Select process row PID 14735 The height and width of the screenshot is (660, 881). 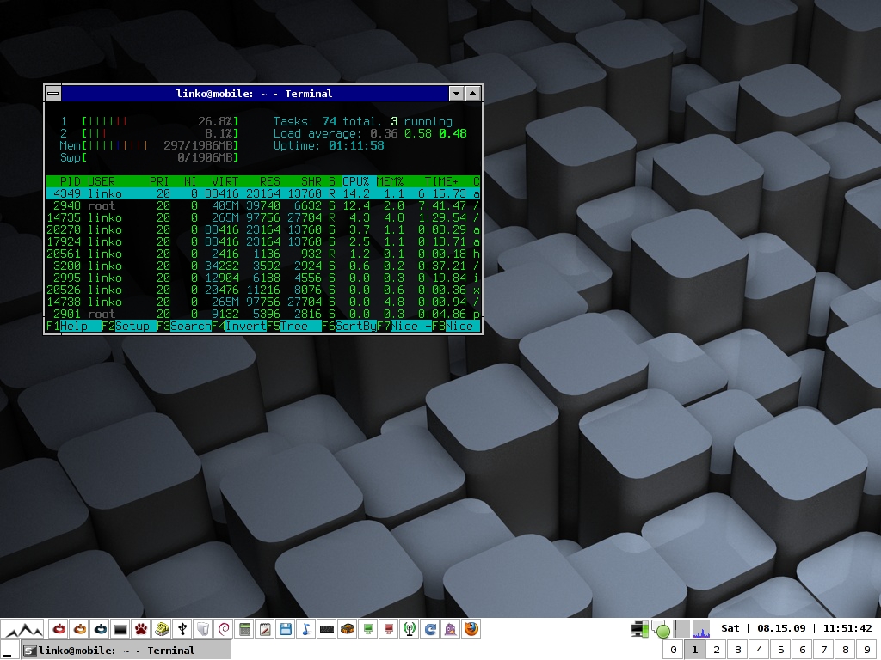pyautogui.click(x=263, y=217)
